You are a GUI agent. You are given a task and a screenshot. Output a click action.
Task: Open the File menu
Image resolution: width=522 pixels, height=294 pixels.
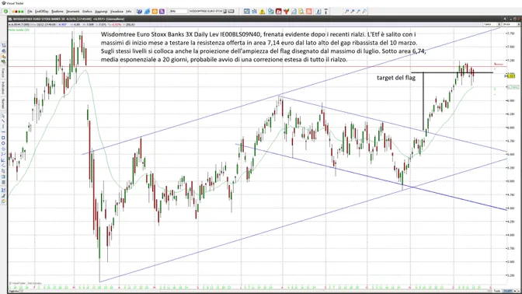[x=30, y=12]
